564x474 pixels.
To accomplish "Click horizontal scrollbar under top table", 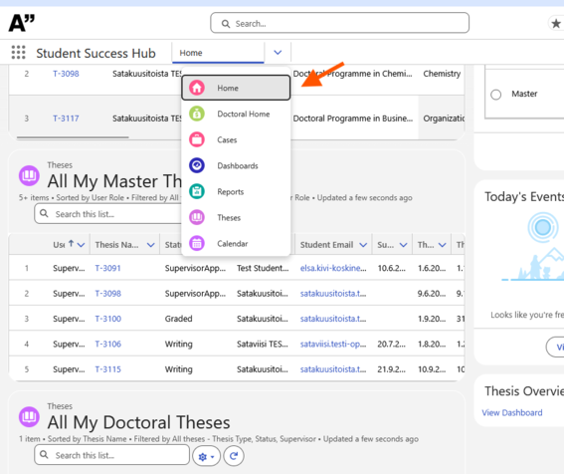I will [73, 137].
